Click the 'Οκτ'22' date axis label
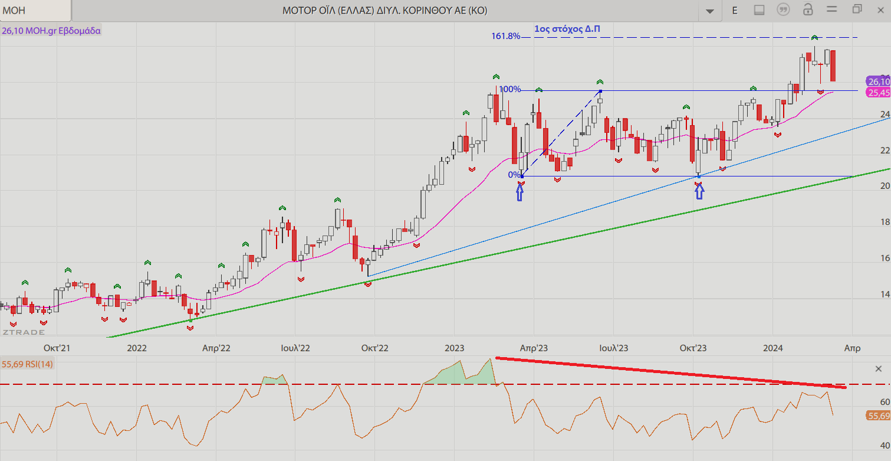Viewport: 891px width, 461px height. [374, 348]
